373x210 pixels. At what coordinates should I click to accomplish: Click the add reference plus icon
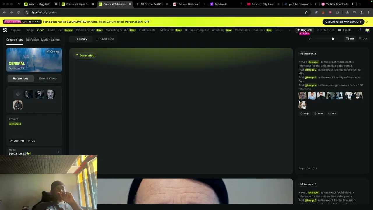[18, 94]
